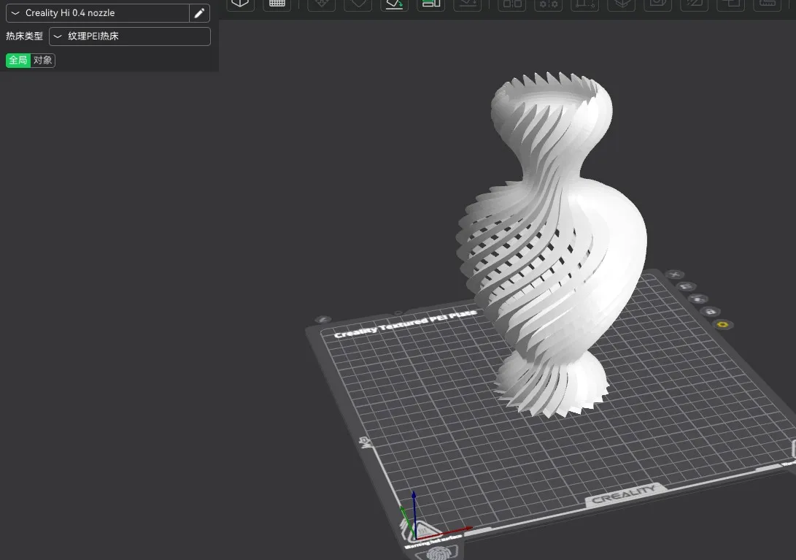This screenshot has height=560, width=796.
Task: Click the plate name edit icon at plate corner
Action: 323,320
